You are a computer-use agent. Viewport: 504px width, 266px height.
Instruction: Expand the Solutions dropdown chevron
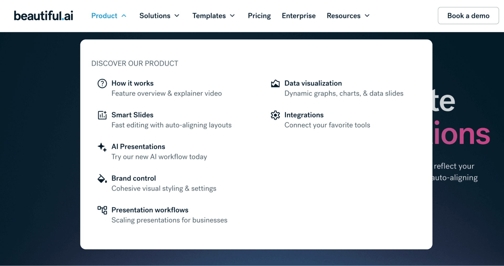pyautogui.click(x=177, y=16)
